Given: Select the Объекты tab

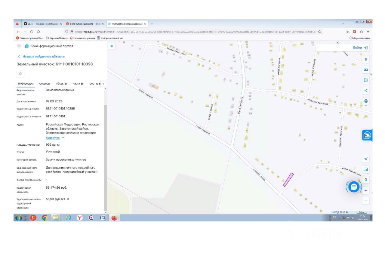Looking at the screenshot, I should pyautogui.click(x=61, y=84).
